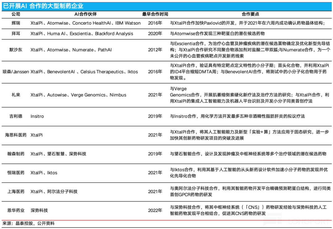This screenshot has height=229, width=333.
Task: Click the 2021年 year in 恒瑞医药 row
Action: tap(155, 173)
